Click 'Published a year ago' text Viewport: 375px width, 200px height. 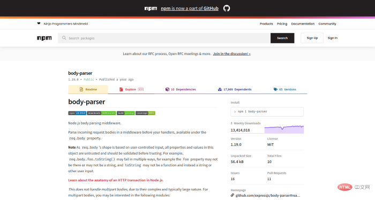click(116, 80)
